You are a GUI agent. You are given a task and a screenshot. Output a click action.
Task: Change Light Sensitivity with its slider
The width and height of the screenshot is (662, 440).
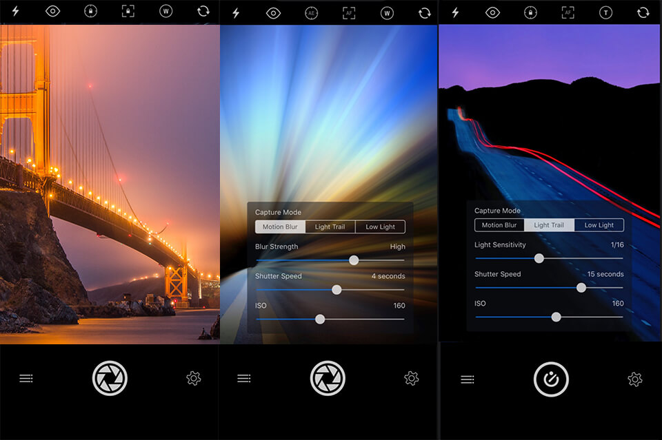click(539, 258)
